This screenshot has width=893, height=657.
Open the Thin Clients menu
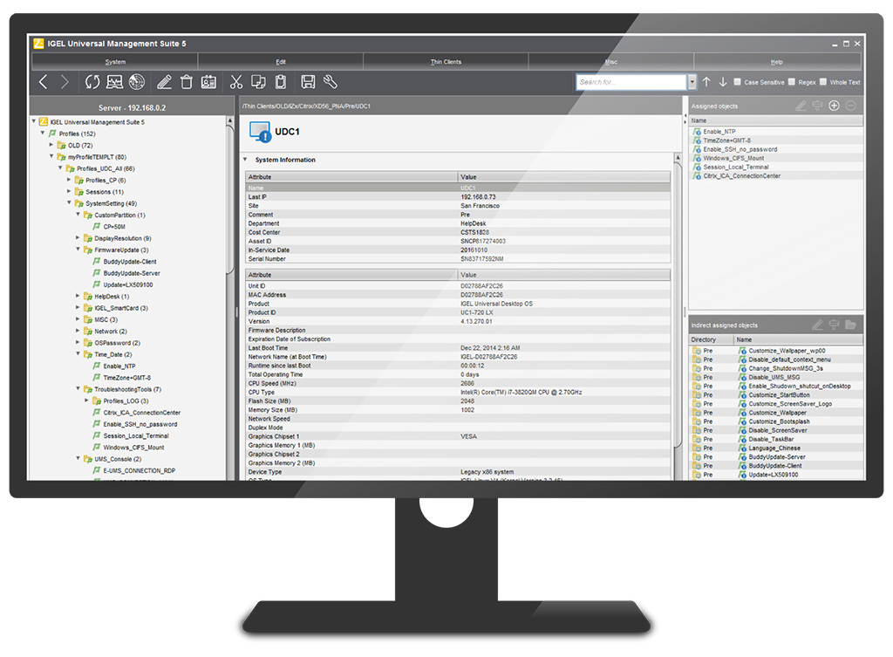[446, 62]
